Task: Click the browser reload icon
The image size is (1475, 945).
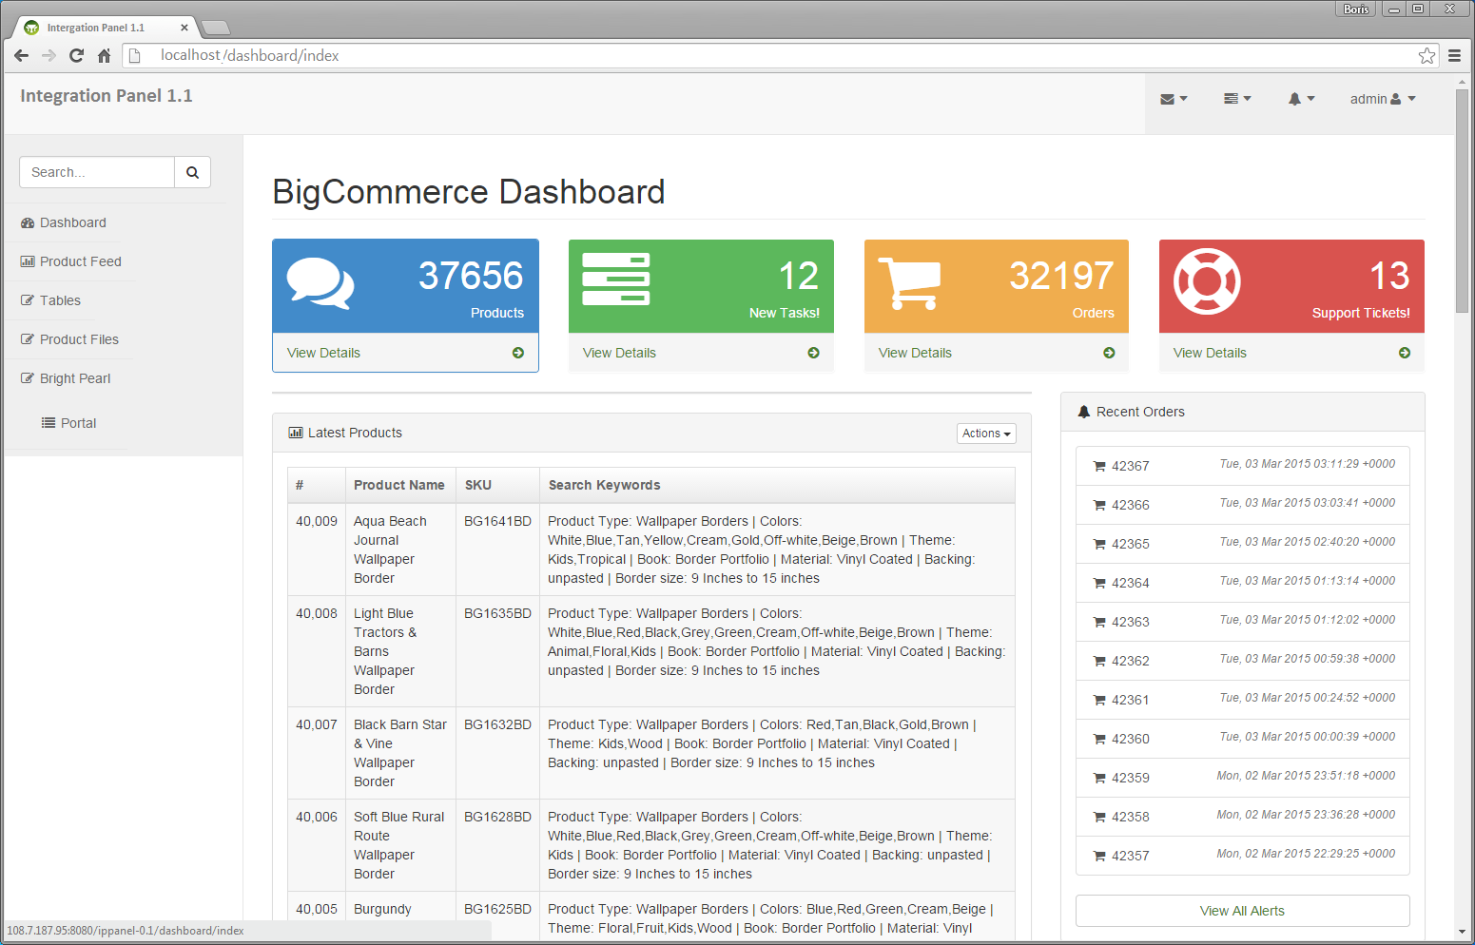Action: 76,55
